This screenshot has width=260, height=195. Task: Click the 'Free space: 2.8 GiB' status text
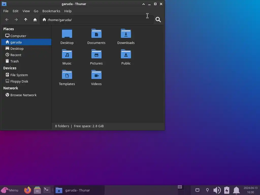[89, 126]
